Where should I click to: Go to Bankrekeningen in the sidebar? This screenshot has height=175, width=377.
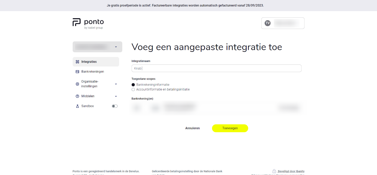point(93,72)
